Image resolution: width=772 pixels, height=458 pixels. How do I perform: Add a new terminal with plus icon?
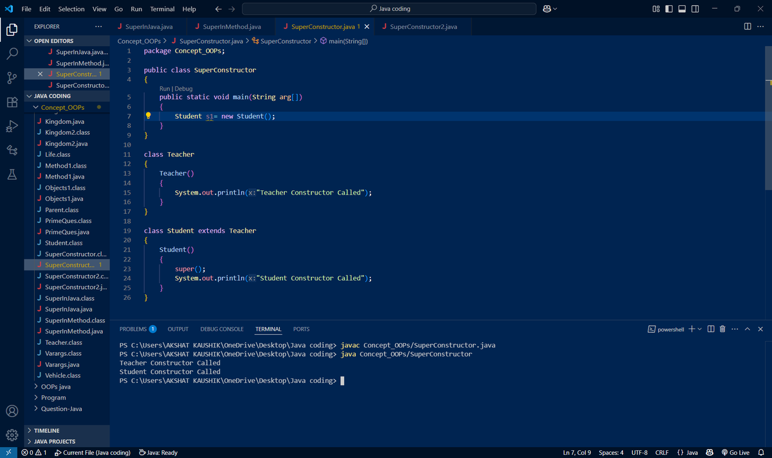691,329
